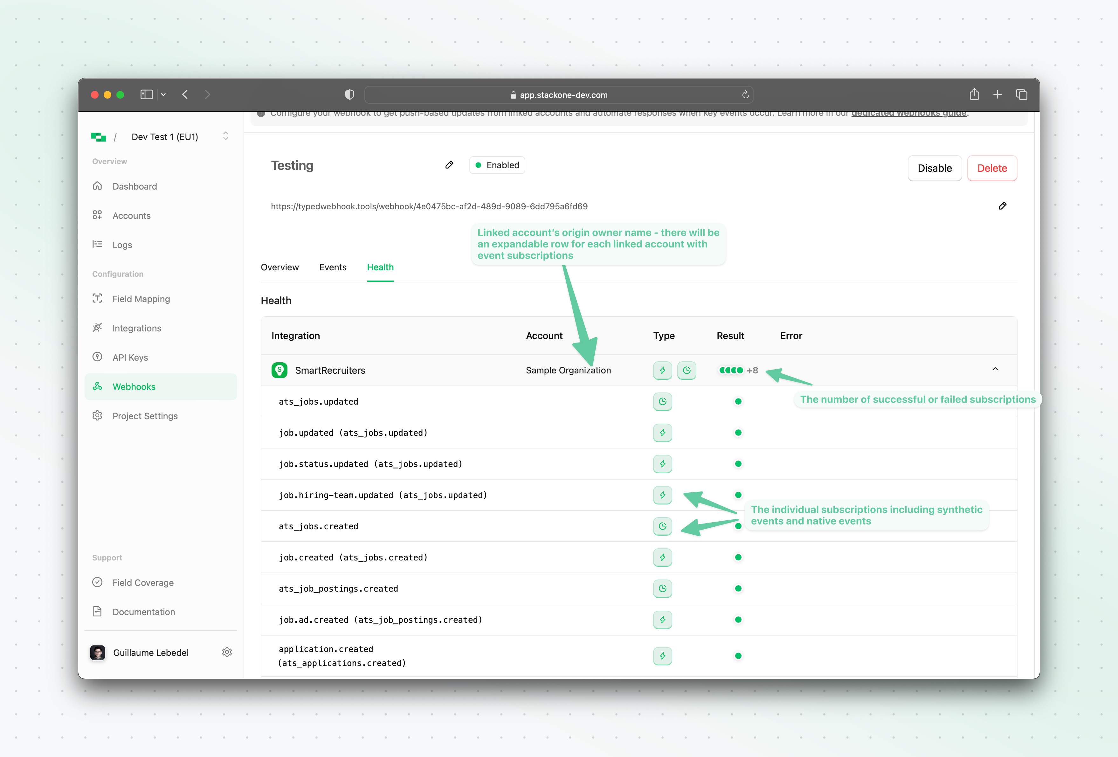Go forward in browser history
Viewport: 1118px width, 757px height.
click(x=207, y=95)
